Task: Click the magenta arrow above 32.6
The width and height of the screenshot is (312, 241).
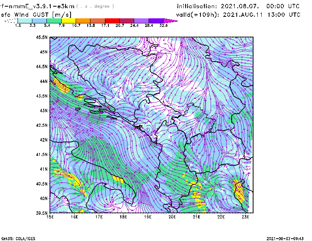Action: [x=170, y=21]
